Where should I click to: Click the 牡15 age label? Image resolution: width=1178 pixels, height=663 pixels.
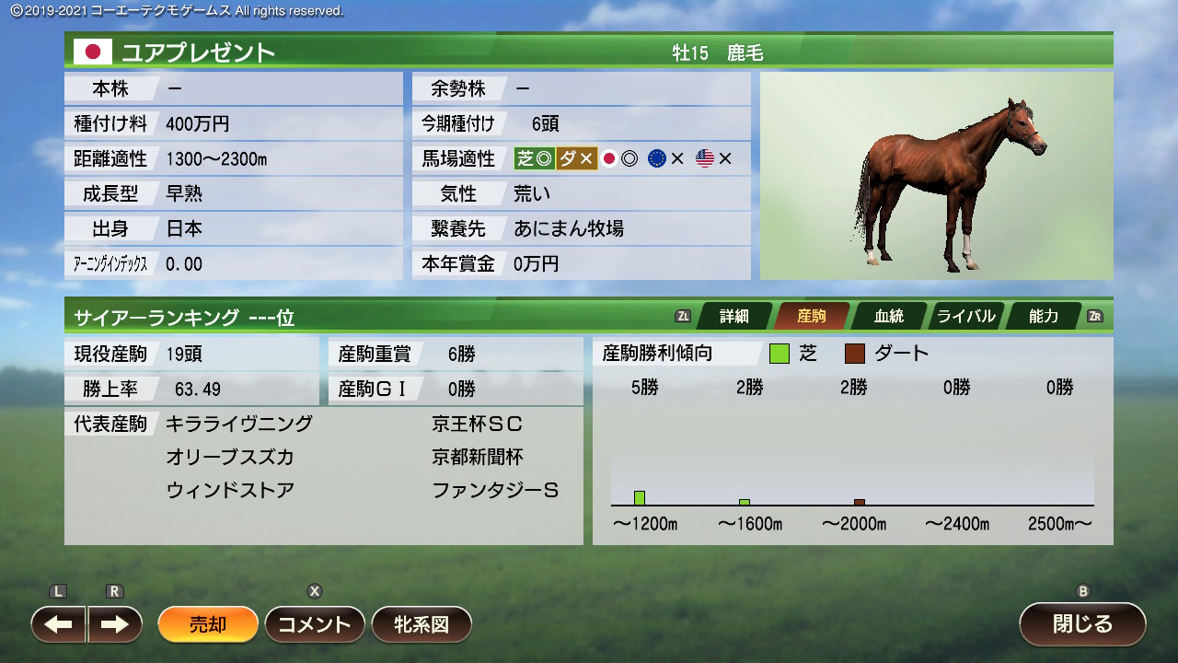690,53
